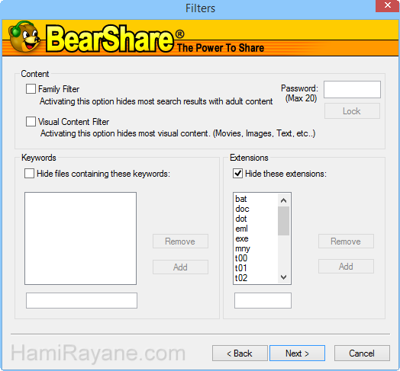Cancel the Filters wizard
Image resolution: width=400 pixels, height=371 pixels.
coord(362,353)
